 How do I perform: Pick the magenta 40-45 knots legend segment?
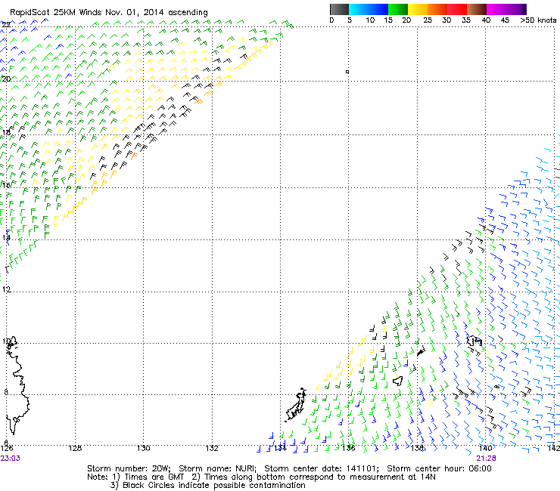click(x=496, y=9)
